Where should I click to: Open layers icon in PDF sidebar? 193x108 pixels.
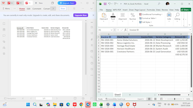point(4,54)
